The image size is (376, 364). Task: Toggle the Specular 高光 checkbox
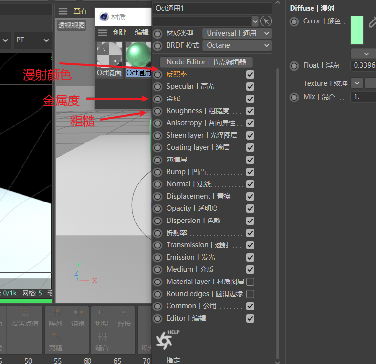250,87
